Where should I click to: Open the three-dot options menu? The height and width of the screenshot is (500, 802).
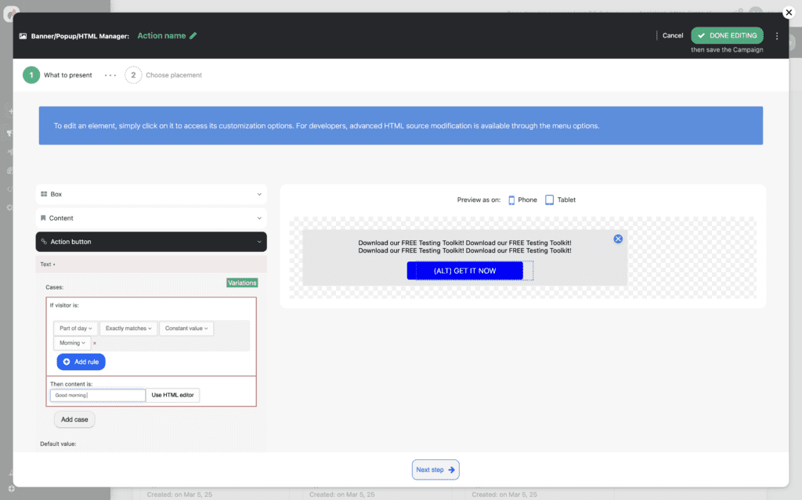point(776,36)
